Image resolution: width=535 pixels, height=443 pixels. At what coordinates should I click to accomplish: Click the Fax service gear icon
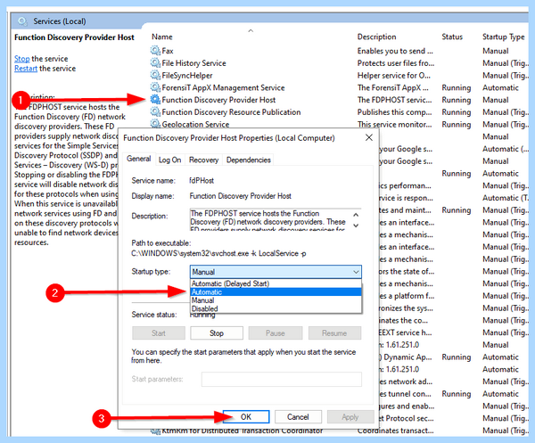point(155,51)
